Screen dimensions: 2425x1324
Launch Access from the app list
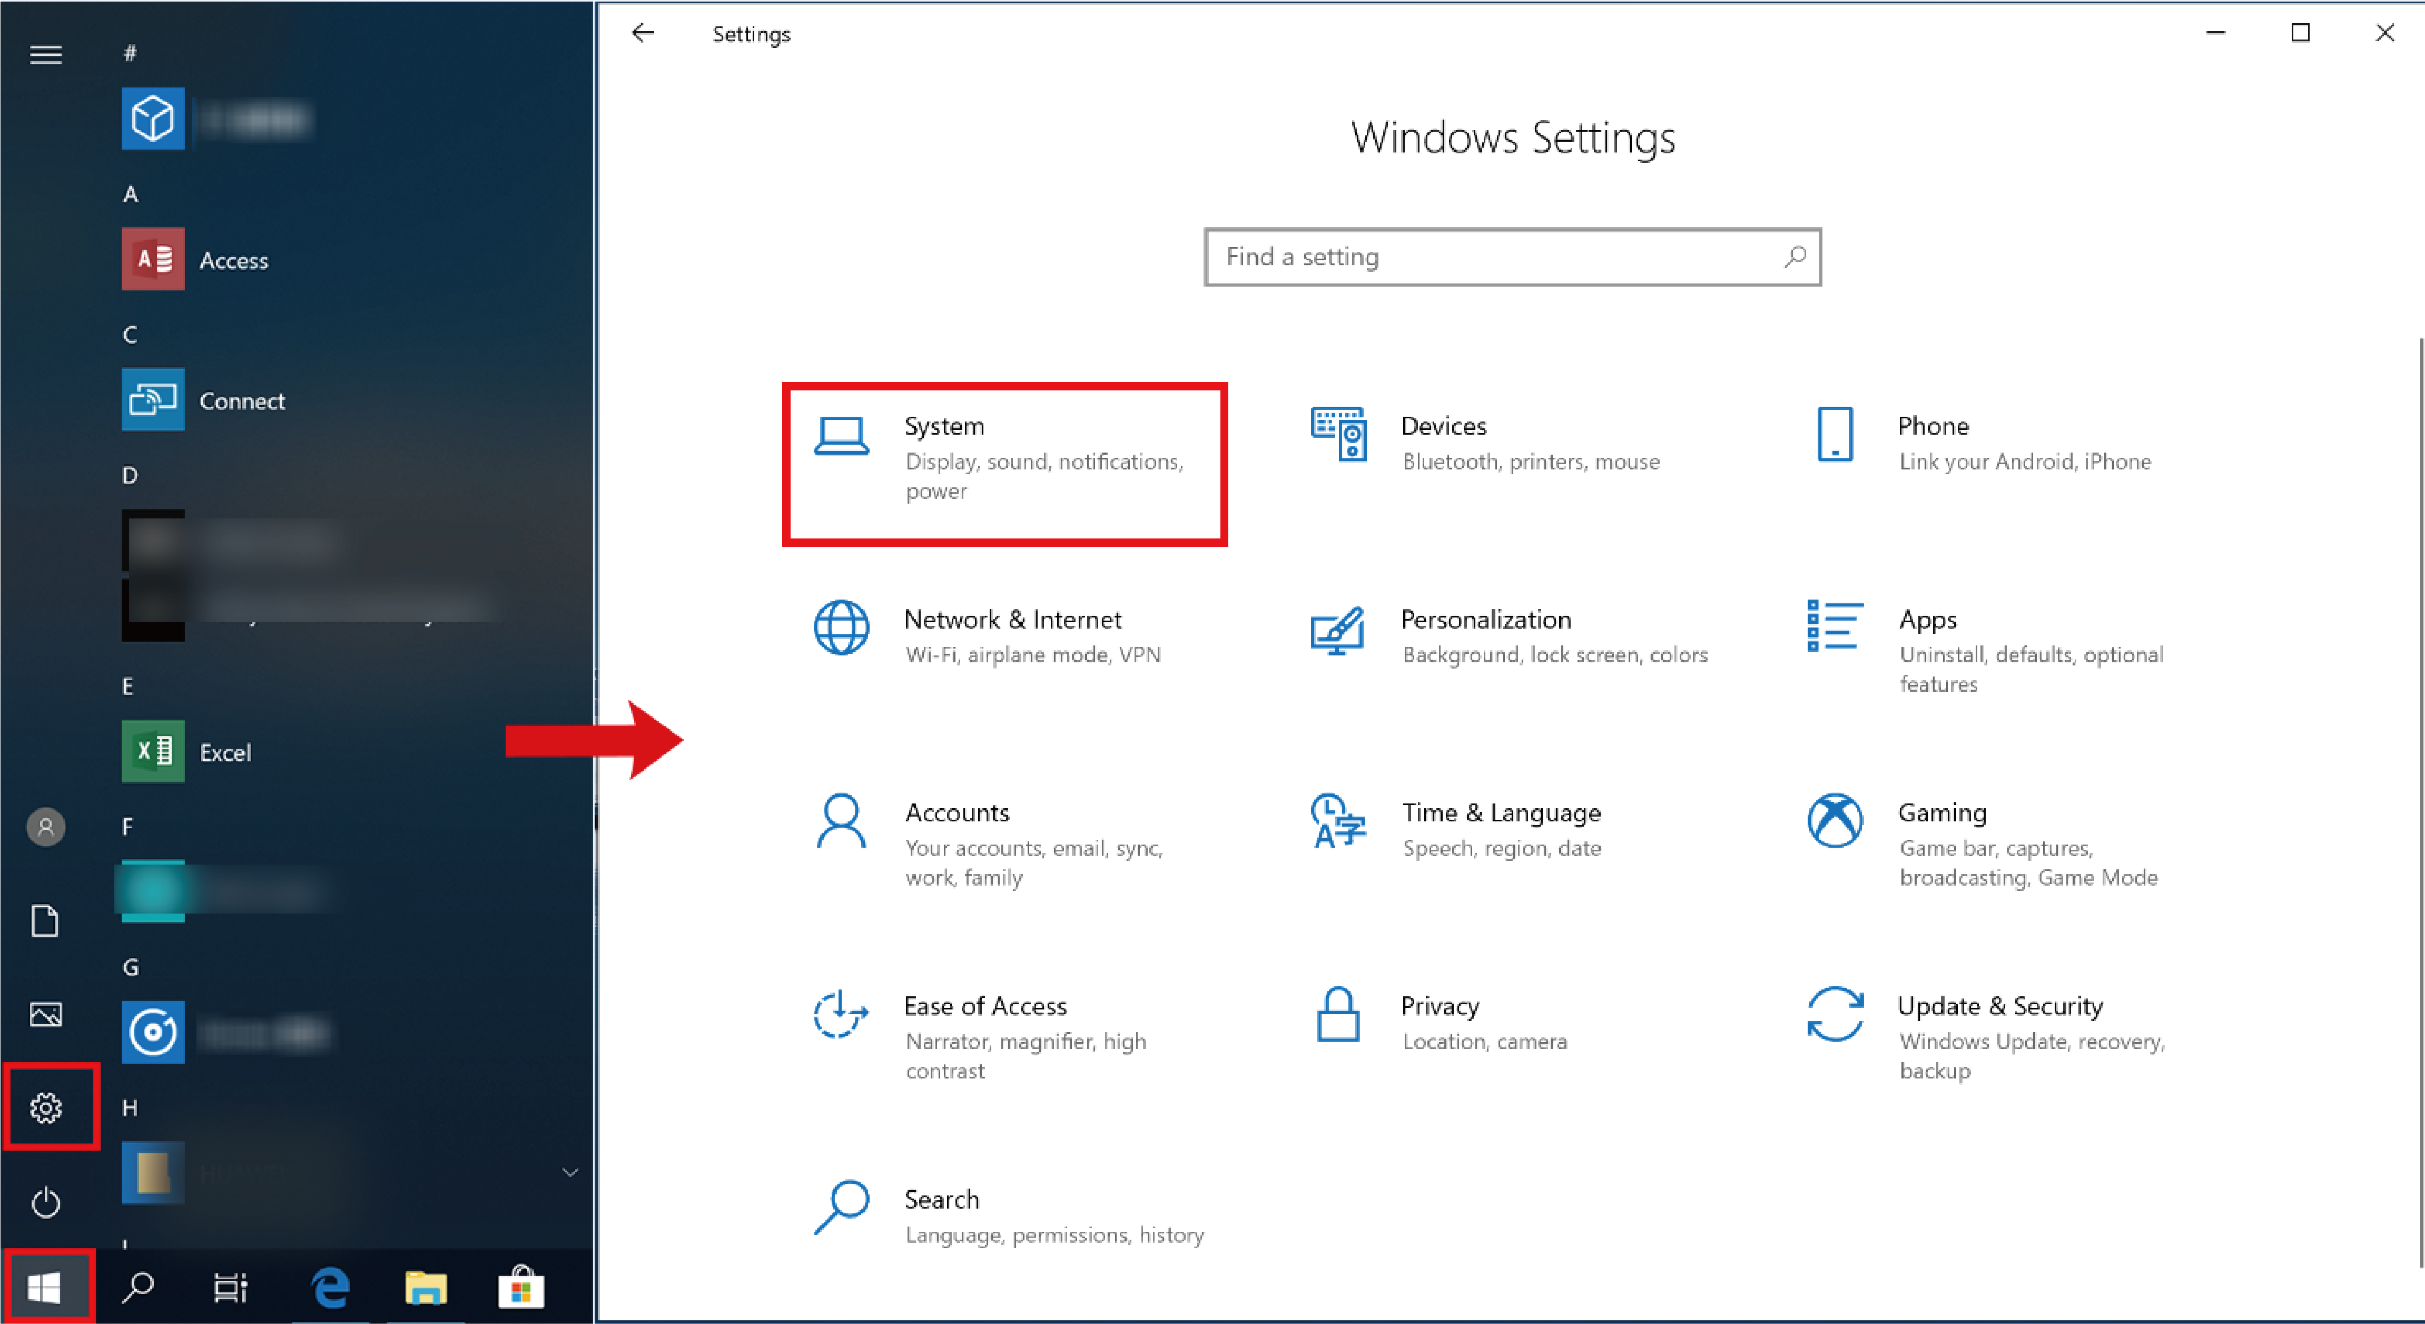232,260
